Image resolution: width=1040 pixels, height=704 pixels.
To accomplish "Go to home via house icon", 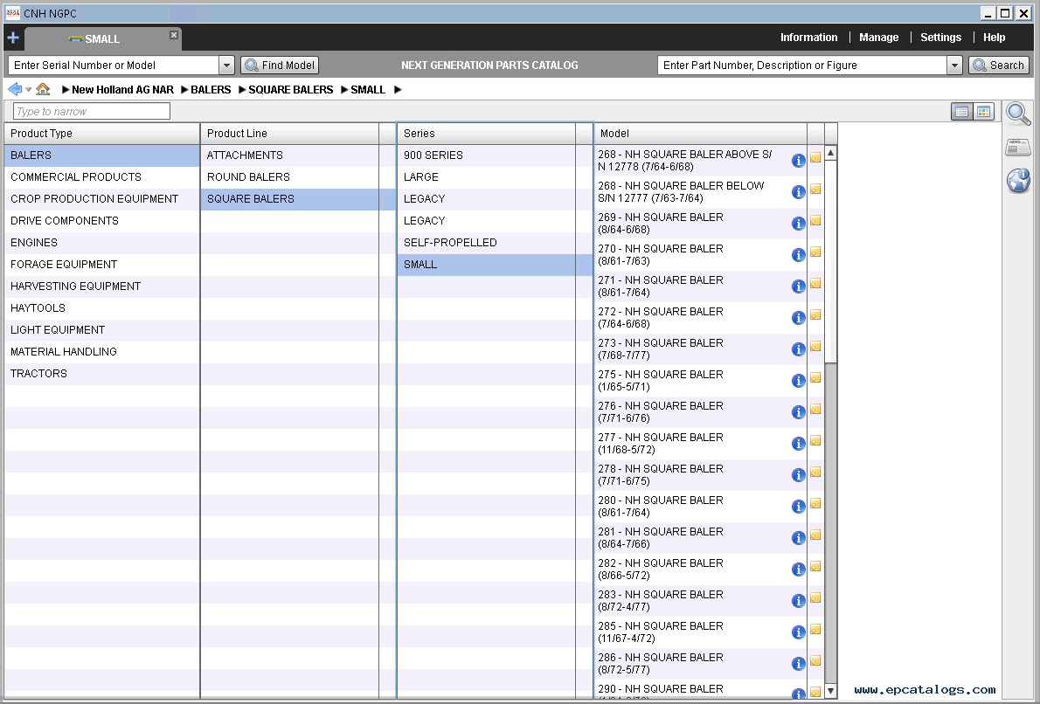I will pyautogui.click(x=43, y=89).
